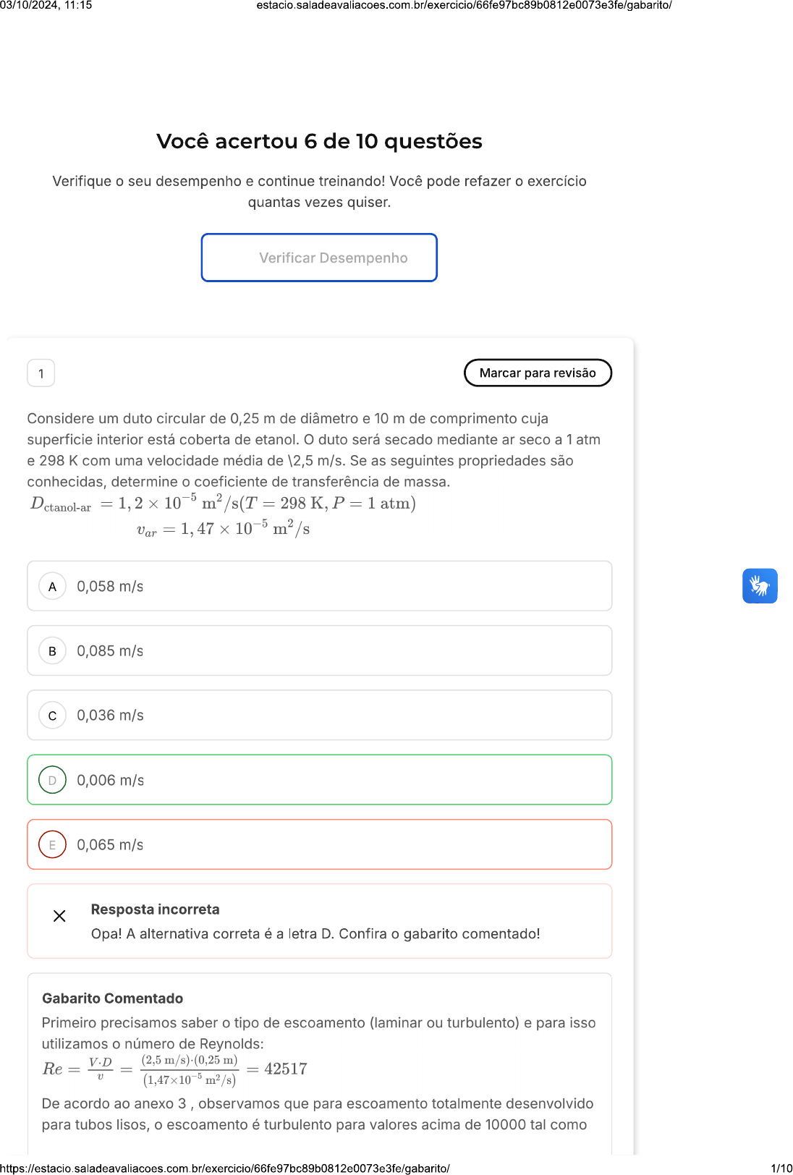This screenshot has width=793, height=1175.
Task: Choose the answer 0,085 m/s
Action: [x=110, y=651]
